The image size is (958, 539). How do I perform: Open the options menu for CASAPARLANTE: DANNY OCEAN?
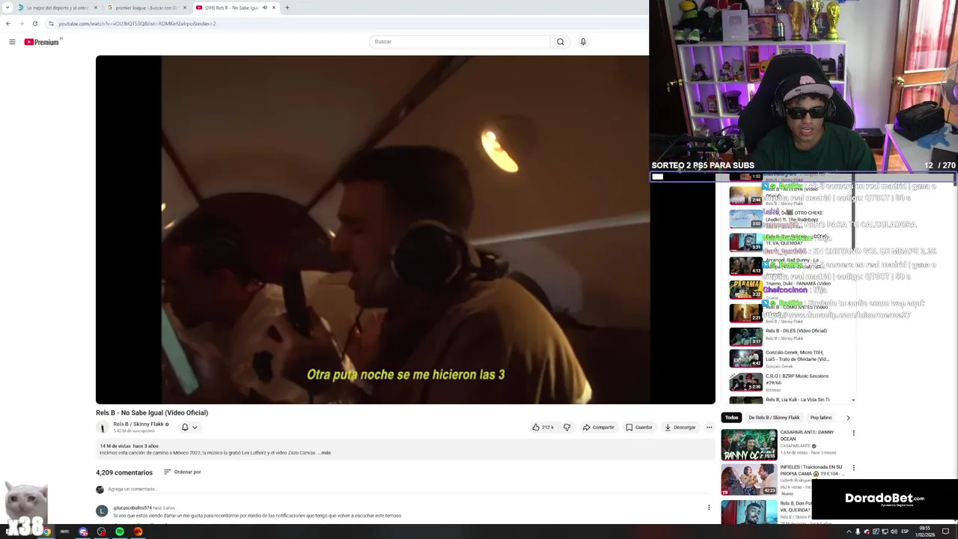coord(853,433)
